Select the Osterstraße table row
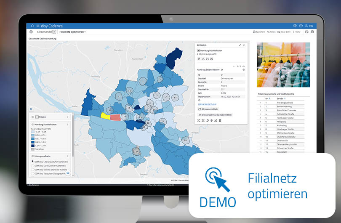 (280, 141)
